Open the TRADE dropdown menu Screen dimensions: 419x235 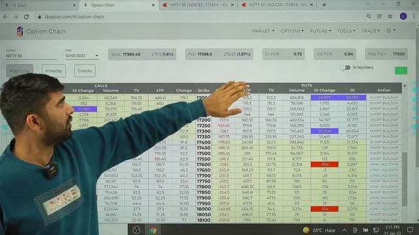tap(371, 31)
